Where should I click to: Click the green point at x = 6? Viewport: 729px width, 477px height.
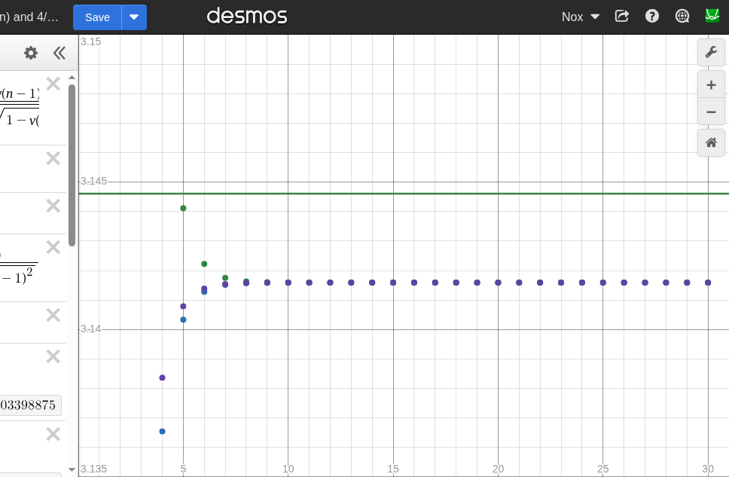click(204, 264)
